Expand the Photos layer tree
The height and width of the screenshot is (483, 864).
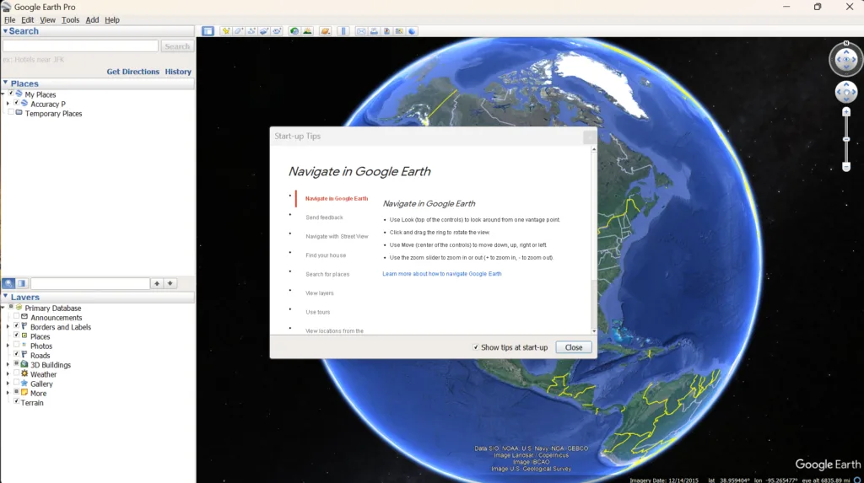[x=8, y=346]
